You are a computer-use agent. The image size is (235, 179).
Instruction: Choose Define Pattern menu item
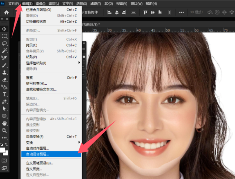pos(51,169)
